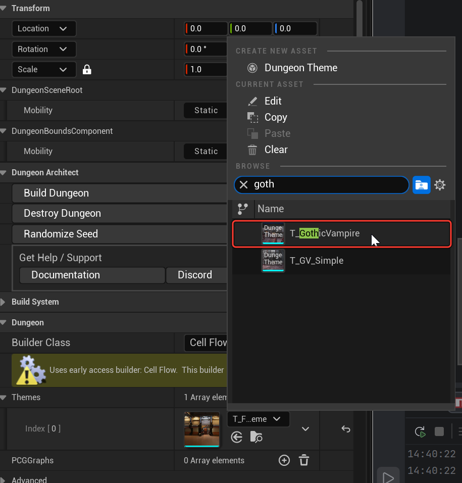
Task: Click the restart playback icon
Action: point(420,432)
